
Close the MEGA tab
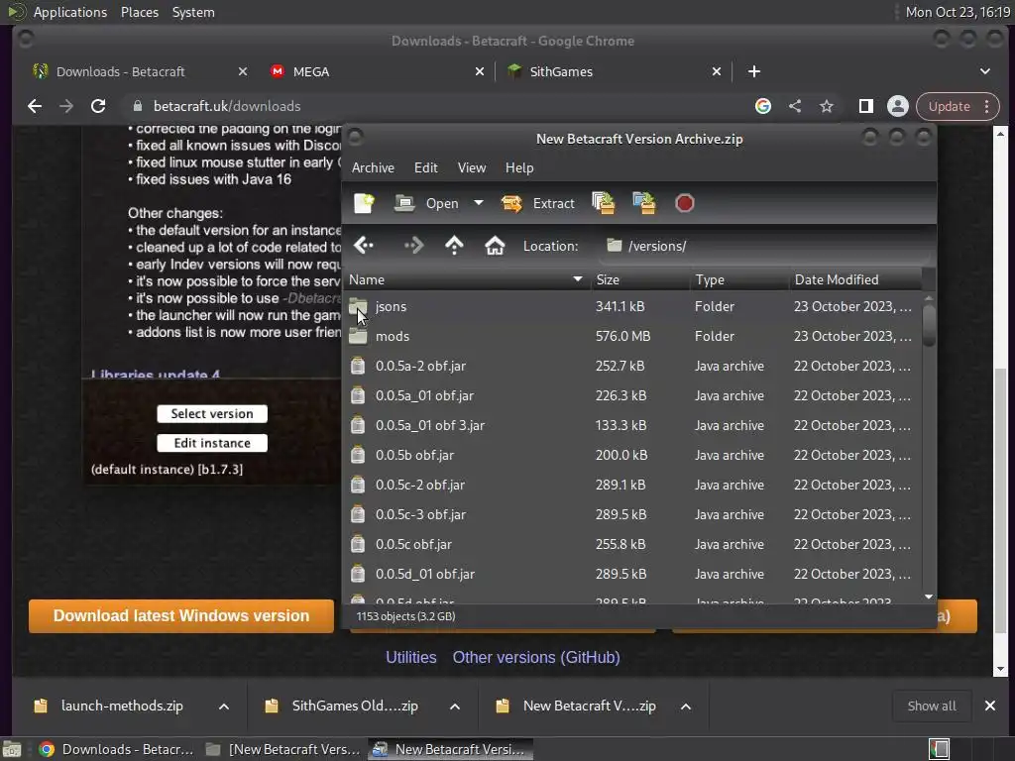(x=480, y=71)
